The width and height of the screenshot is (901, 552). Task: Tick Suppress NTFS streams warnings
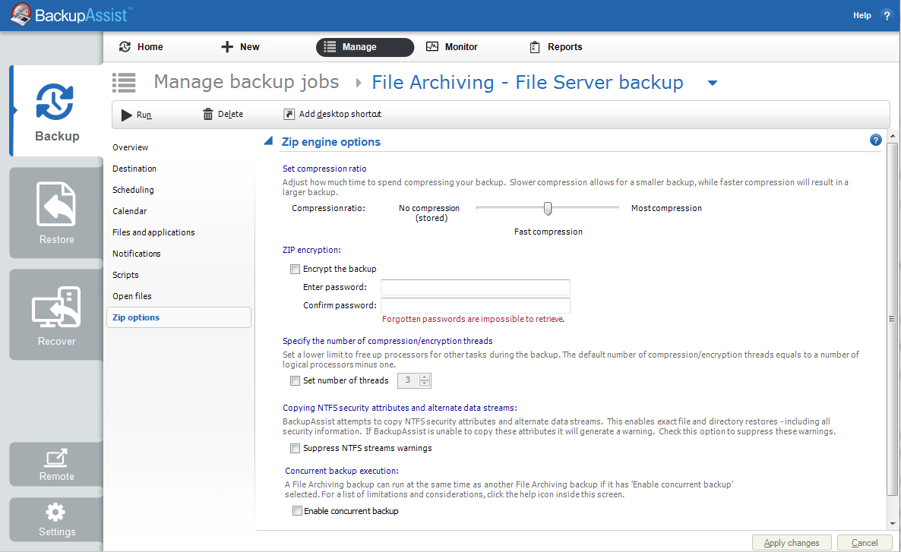tap(295, 448)
